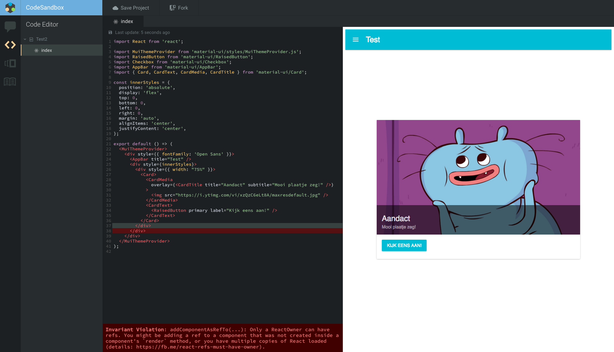
Task: Click the Aandact card title overlay
Action: [396, 219]
